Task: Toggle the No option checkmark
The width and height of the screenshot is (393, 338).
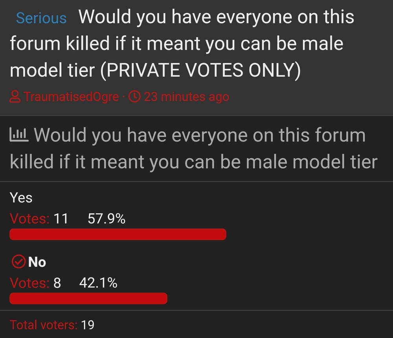Action: tap(18, 262)
